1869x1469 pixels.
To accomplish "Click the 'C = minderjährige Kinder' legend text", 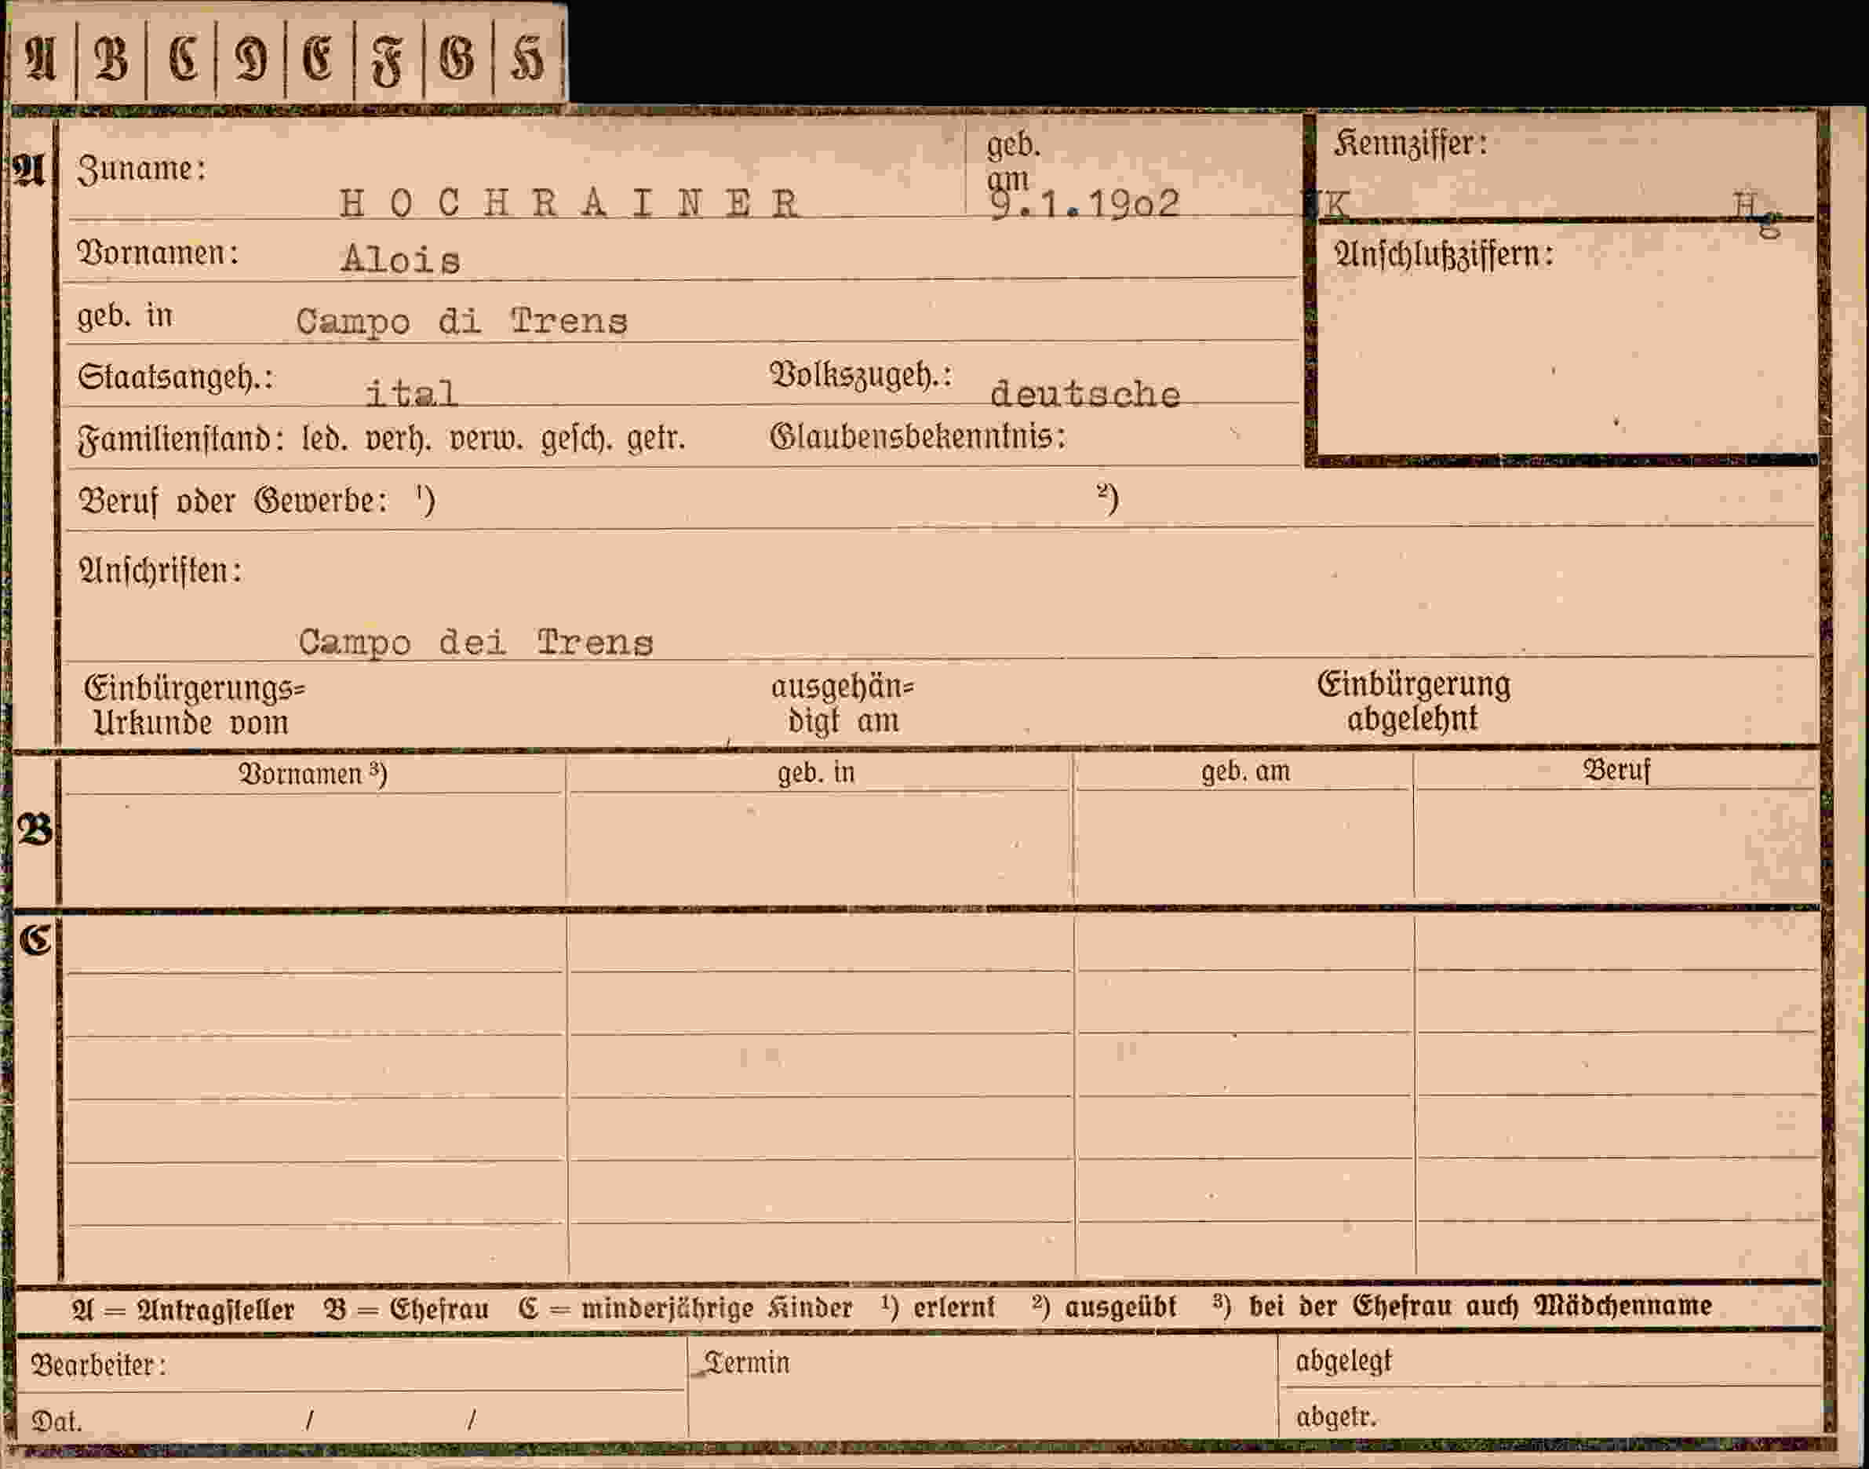I will 685,1308.
